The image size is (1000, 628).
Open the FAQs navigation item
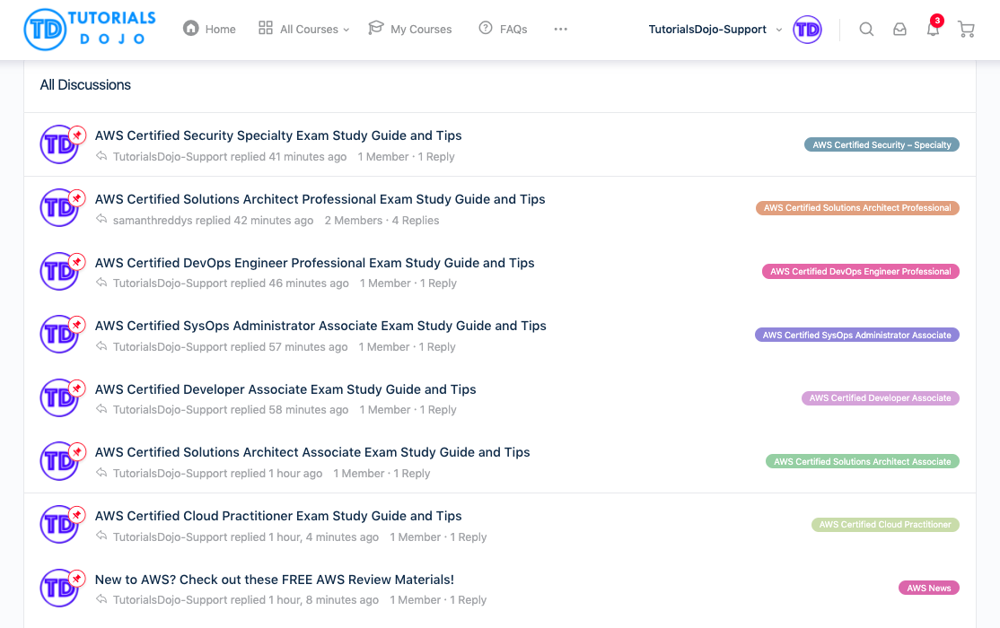tap(504, 29)
